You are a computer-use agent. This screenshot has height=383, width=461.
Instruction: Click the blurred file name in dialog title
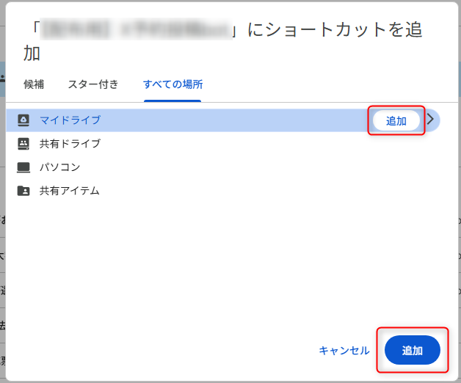(x=136, y=29)
